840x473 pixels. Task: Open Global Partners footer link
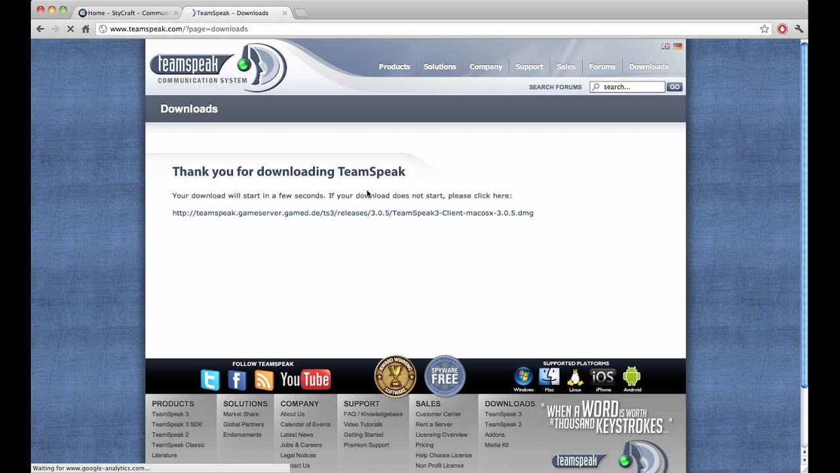[243, 424]
